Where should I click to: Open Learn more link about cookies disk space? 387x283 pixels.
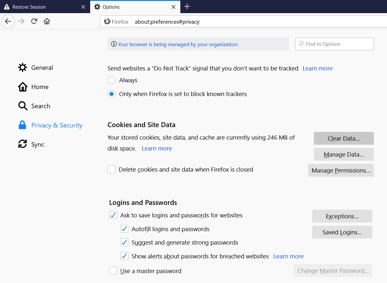(157, 148)
